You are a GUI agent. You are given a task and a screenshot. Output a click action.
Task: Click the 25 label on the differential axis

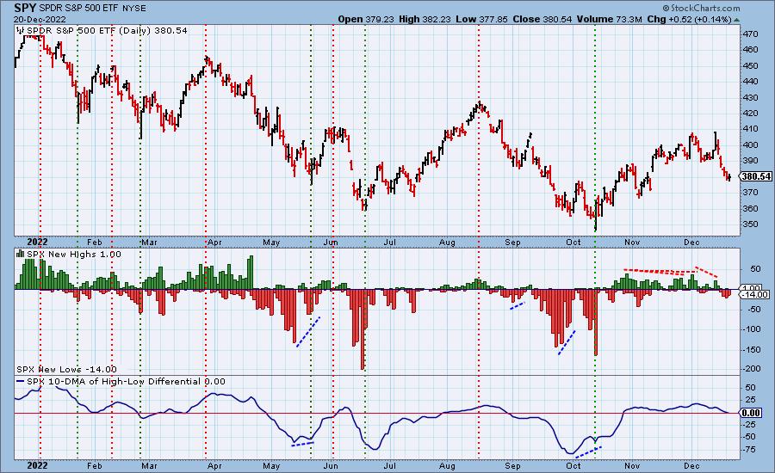tap(749, 399)
